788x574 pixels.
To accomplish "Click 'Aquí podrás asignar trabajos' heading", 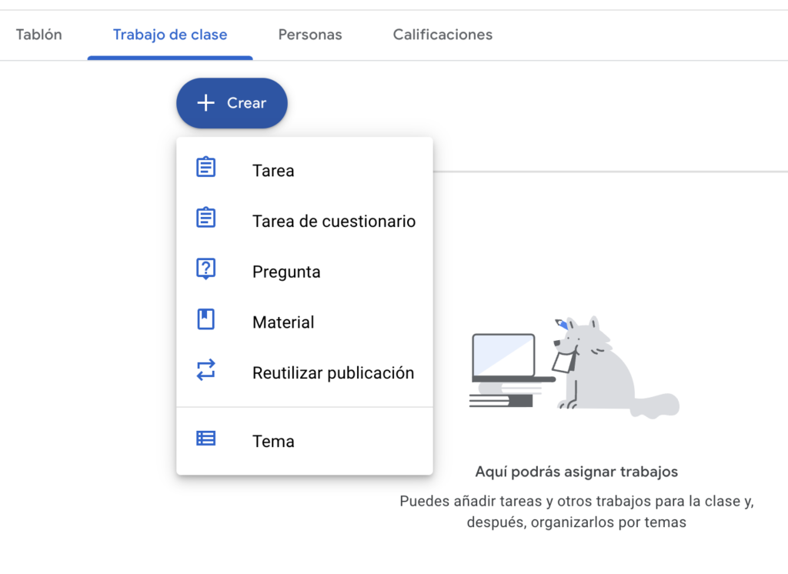I will pyautogui.click(x=576, y=472).
